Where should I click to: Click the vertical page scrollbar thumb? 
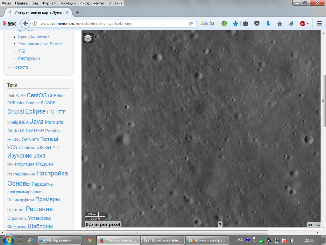(323, 100)
